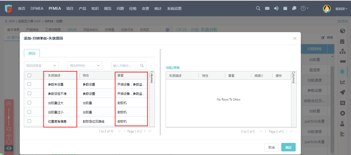351x155 pixels.
Task: Switch to the 甘特图 tab
Action: 110,30
